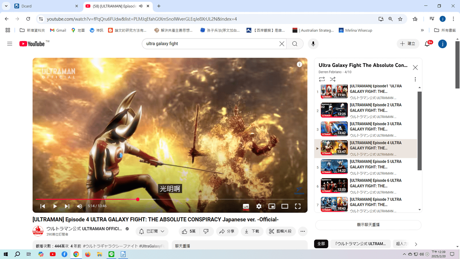
Task: Show more filter chips with the arrow
Action: click(416, 244)
